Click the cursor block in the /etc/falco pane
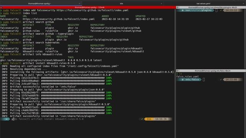Image resolution: width=246 pixels, height=138 pixels. (x=204, y=80)
